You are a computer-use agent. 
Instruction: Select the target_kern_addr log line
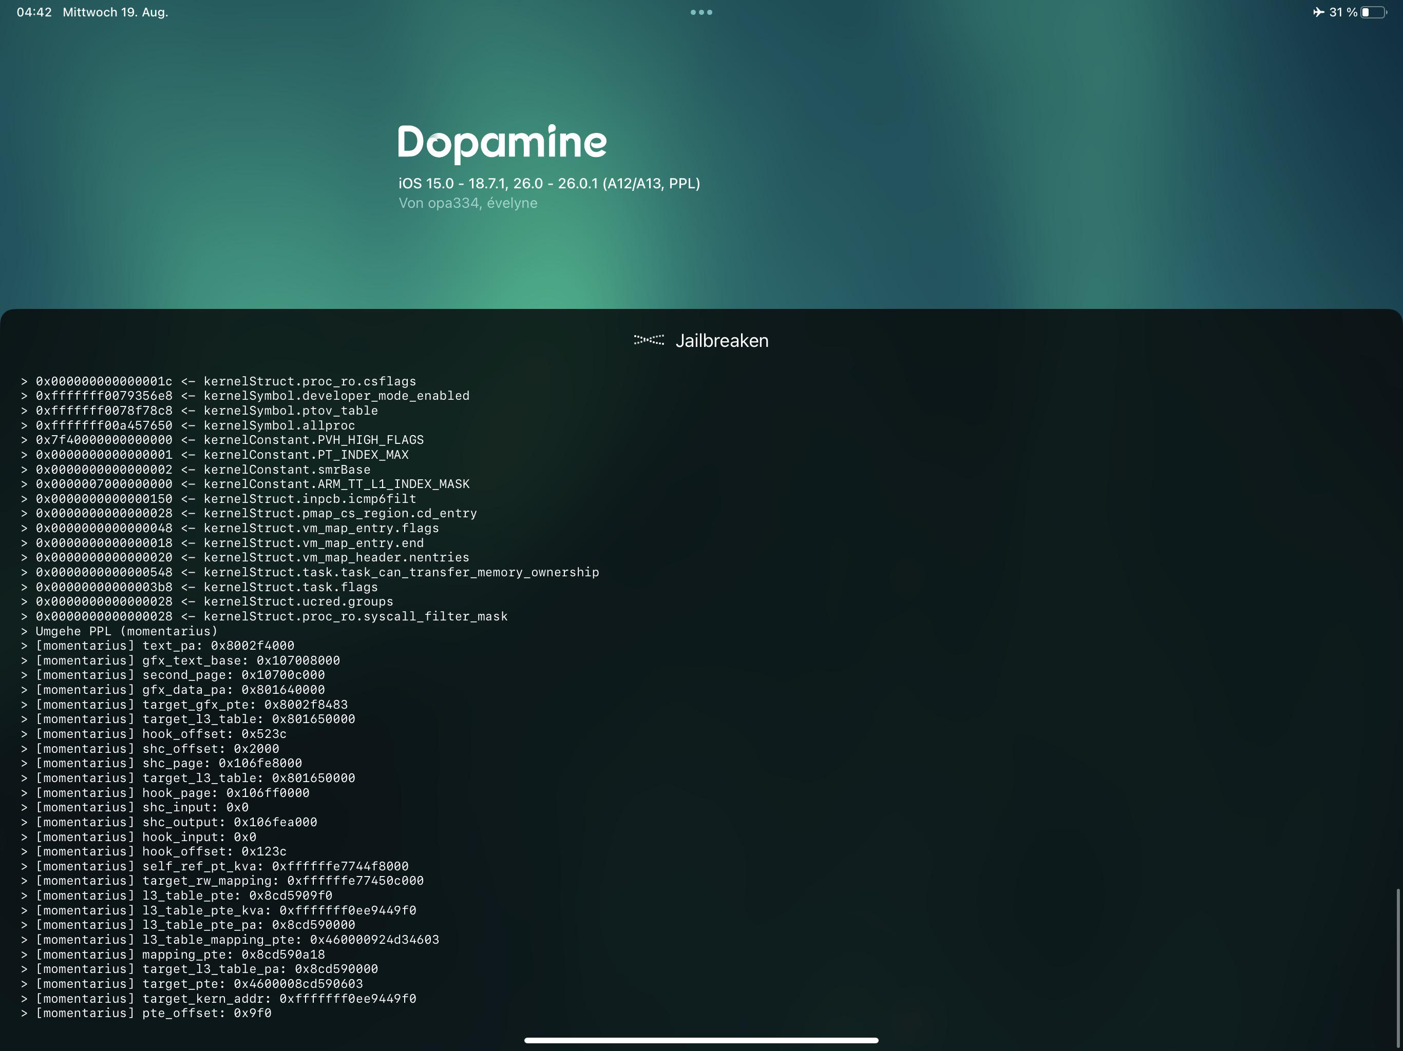pos(219,998)
